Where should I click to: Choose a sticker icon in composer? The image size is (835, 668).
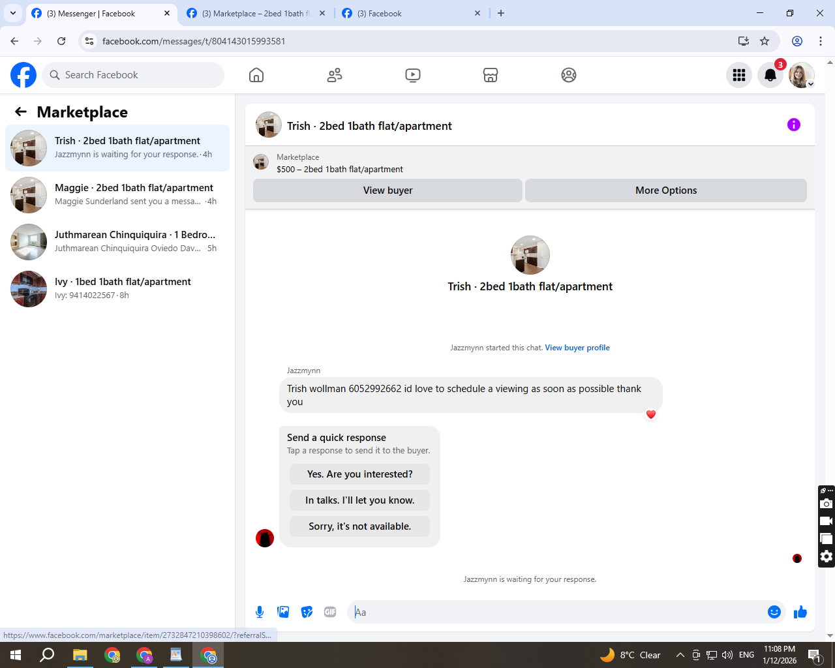(307, 612)
